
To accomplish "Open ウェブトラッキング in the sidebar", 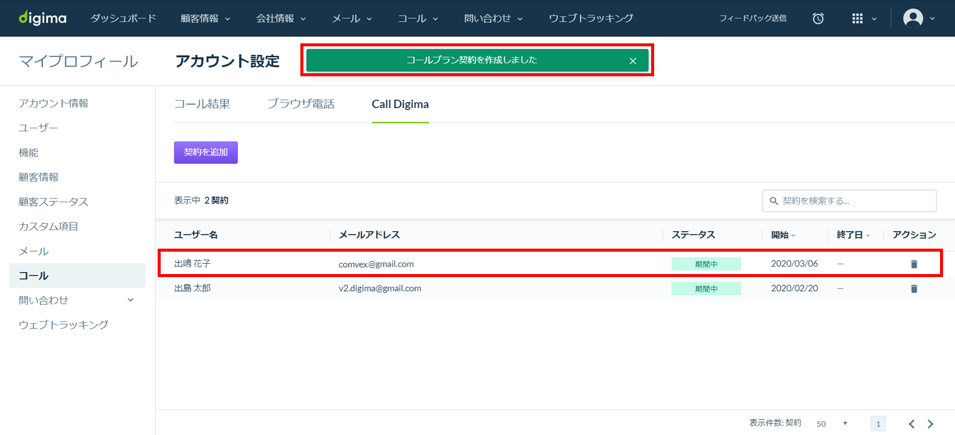I will point(63,324).
